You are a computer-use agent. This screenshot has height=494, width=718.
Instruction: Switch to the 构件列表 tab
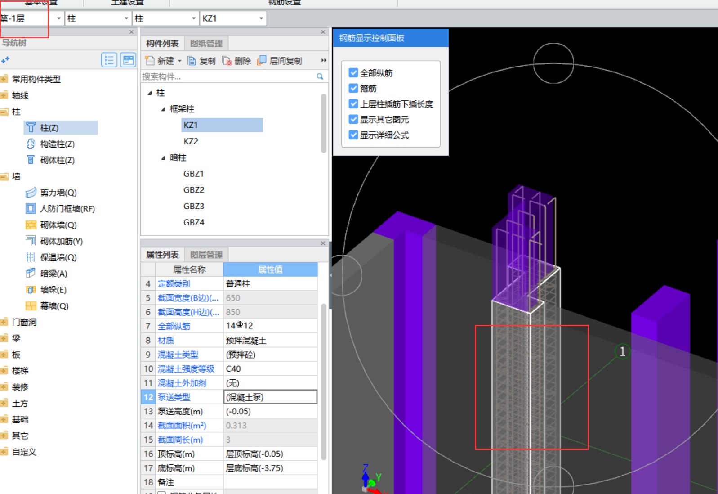(162, 43)
